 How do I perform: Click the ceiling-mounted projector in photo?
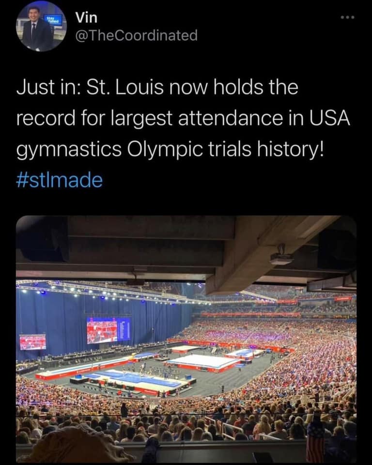[281, 258]
